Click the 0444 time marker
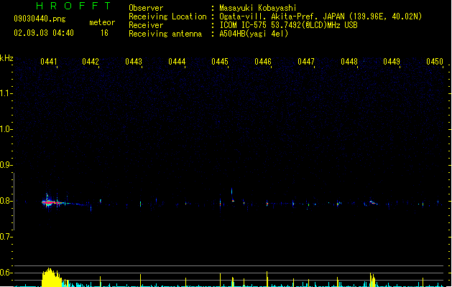Screen dimensions: 452x287 click(x=177, y=62)
